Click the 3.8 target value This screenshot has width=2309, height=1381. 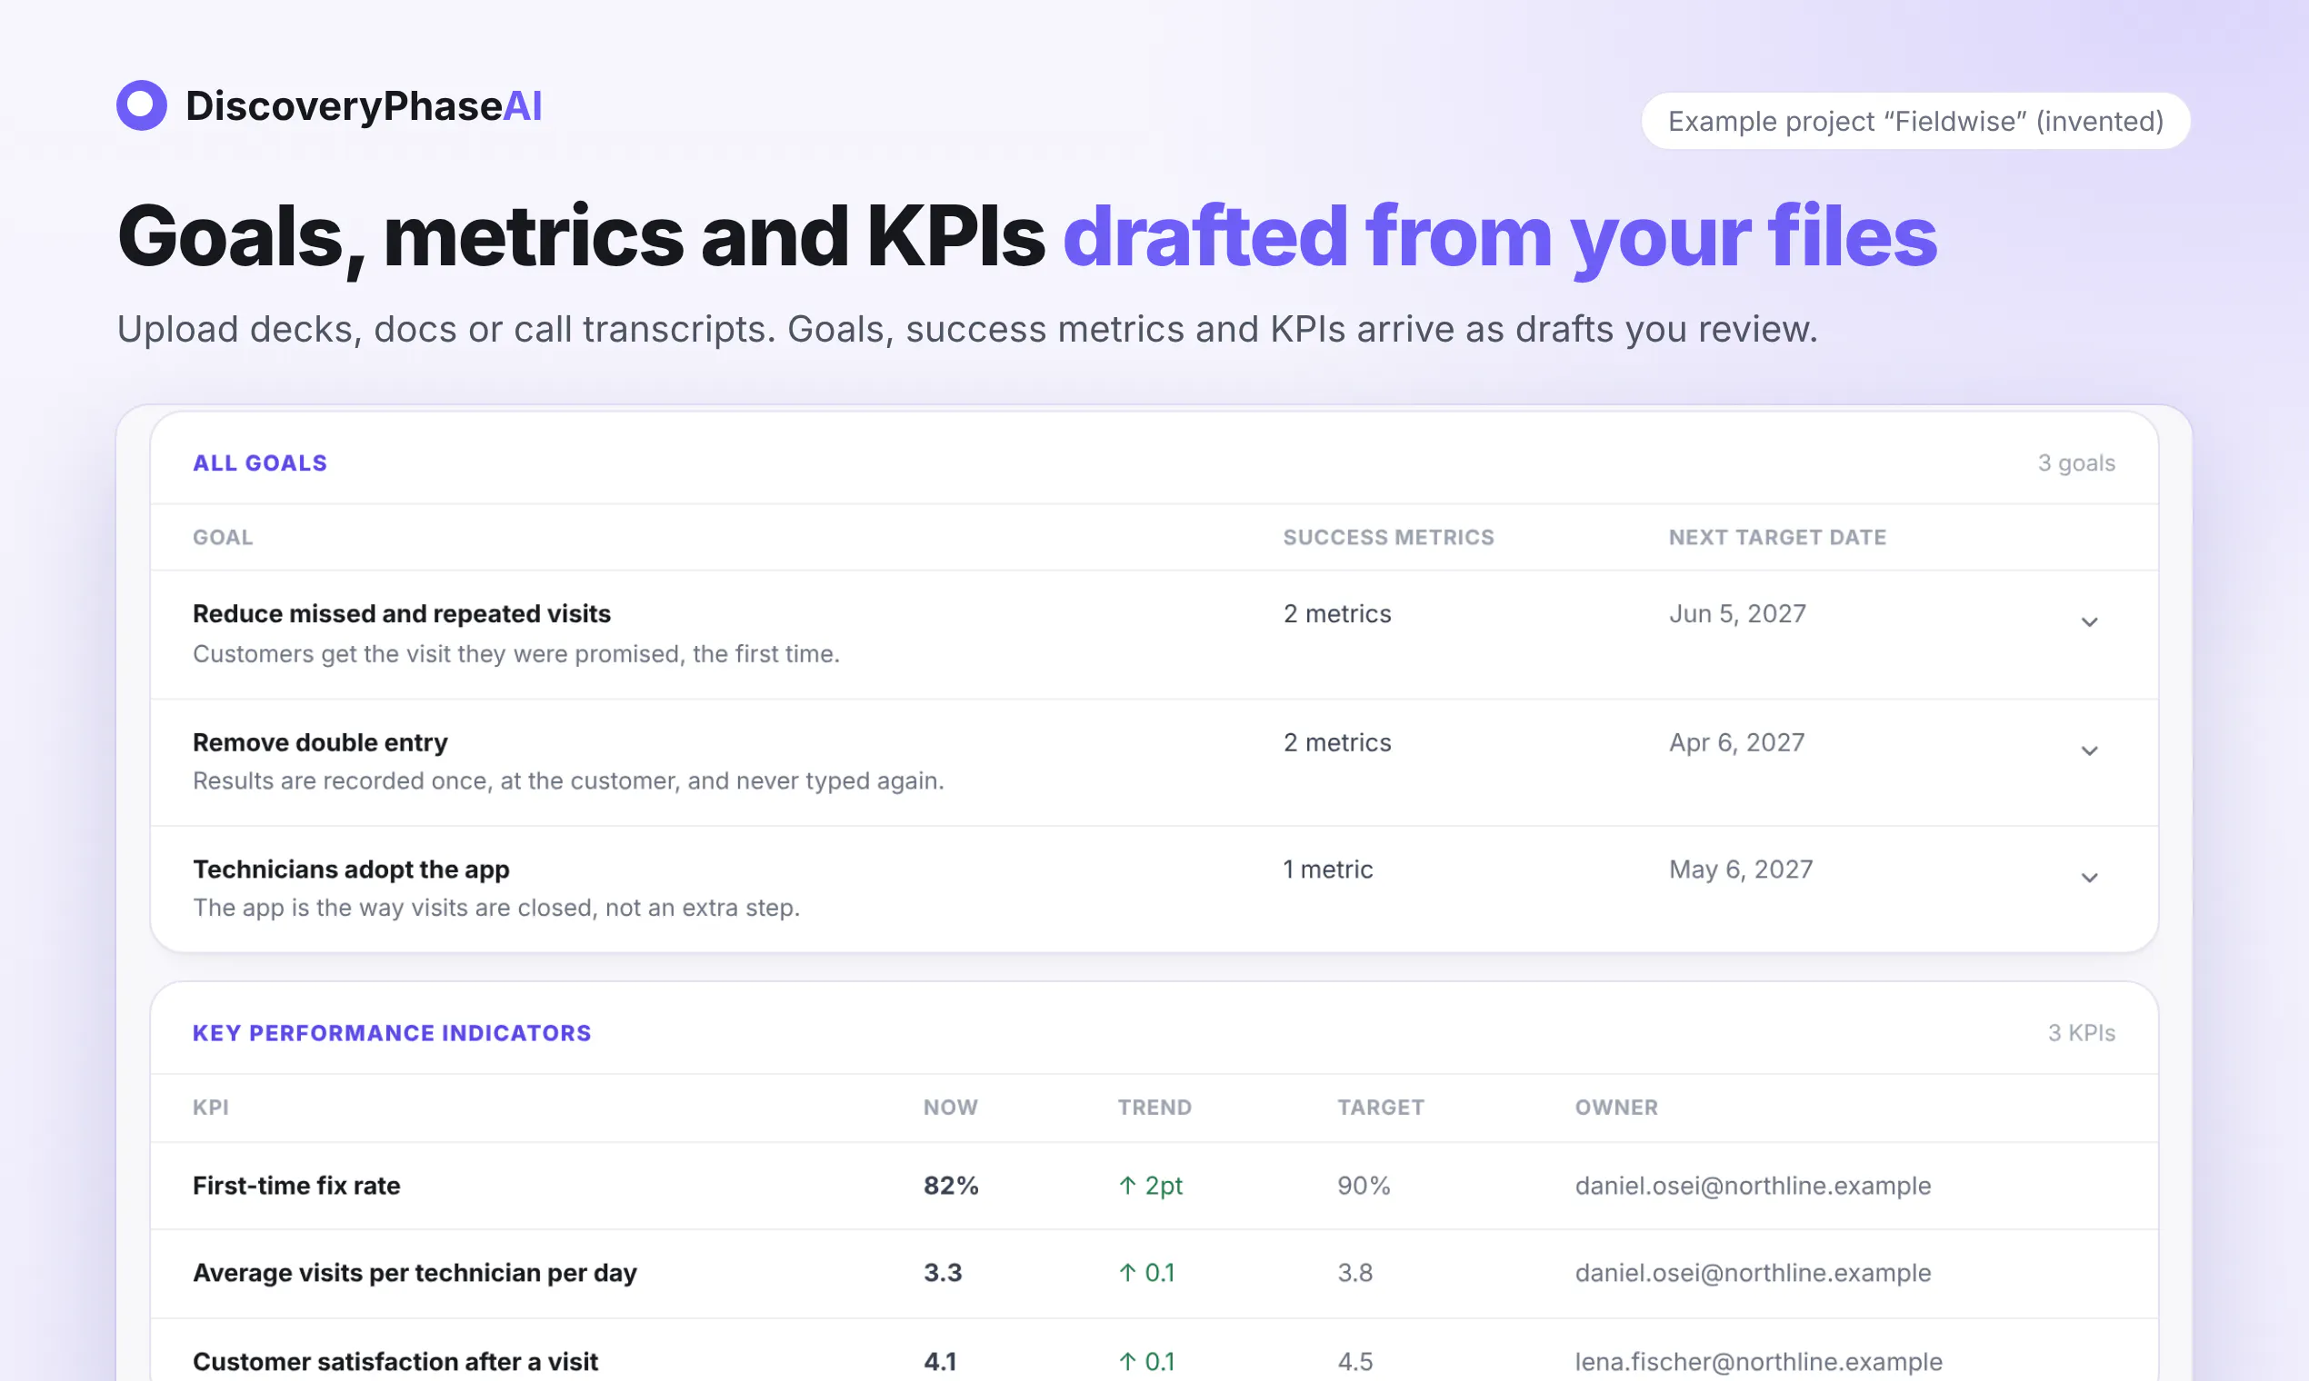(1354, 1272)
